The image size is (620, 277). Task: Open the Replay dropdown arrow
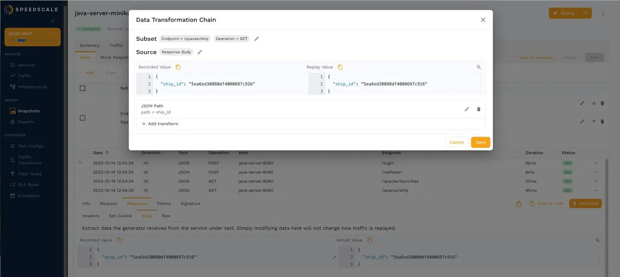click(586, 13)
